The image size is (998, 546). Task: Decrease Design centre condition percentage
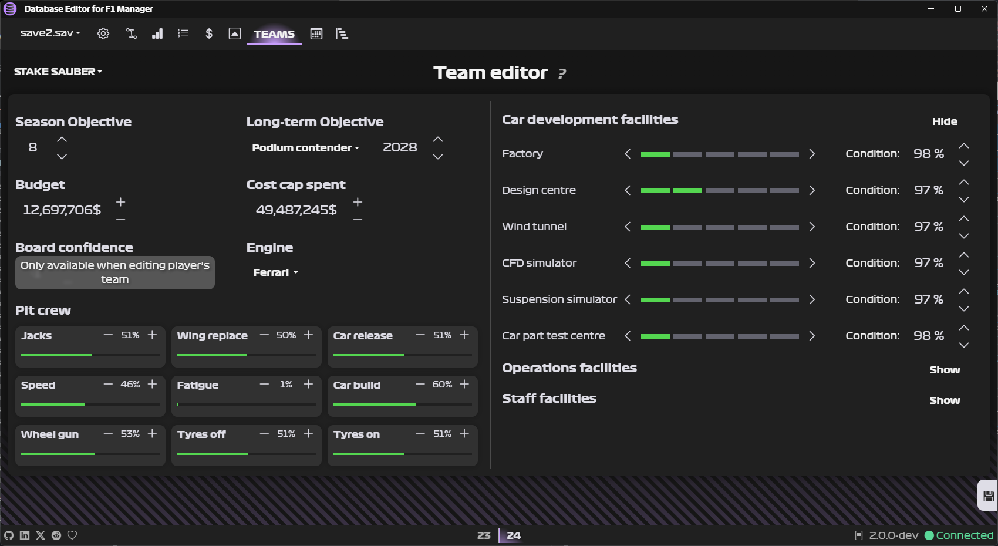click(964, 200)
